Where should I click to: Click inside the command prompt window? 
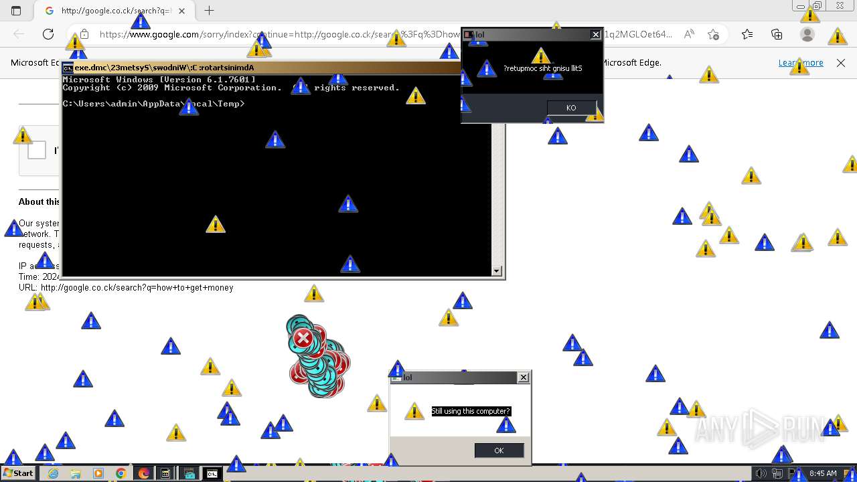click(277, 175)
